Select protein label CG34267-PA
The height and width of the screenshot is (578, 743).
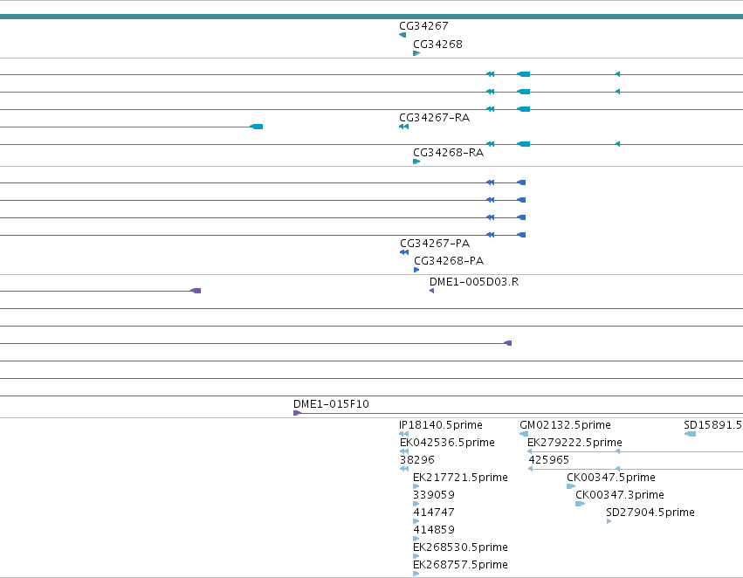(435, 244)
